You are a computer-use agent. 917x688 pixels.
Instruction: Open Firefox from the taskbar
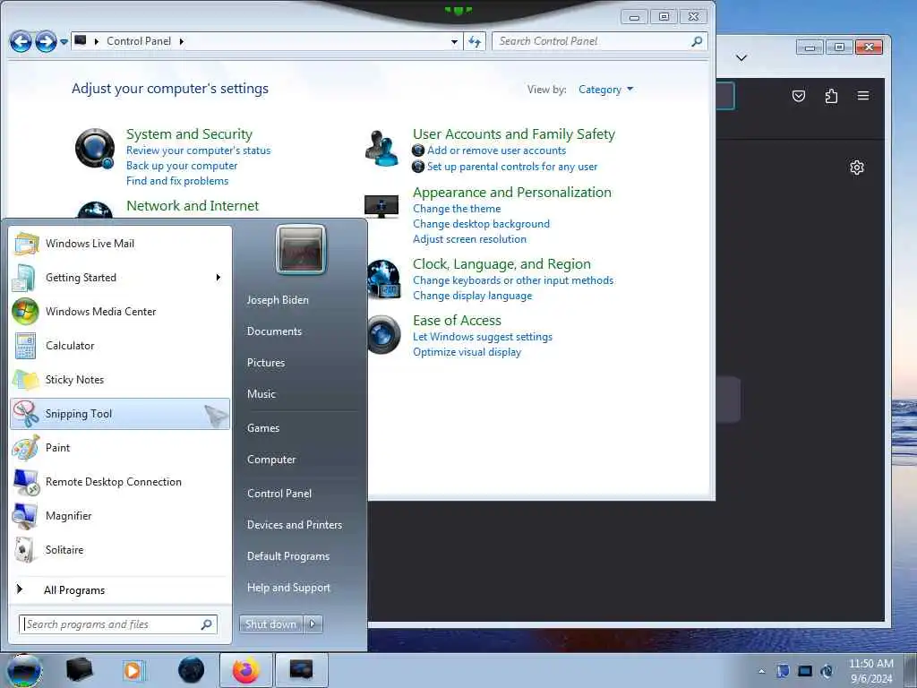pyautogui.click(x=246, y=670)
